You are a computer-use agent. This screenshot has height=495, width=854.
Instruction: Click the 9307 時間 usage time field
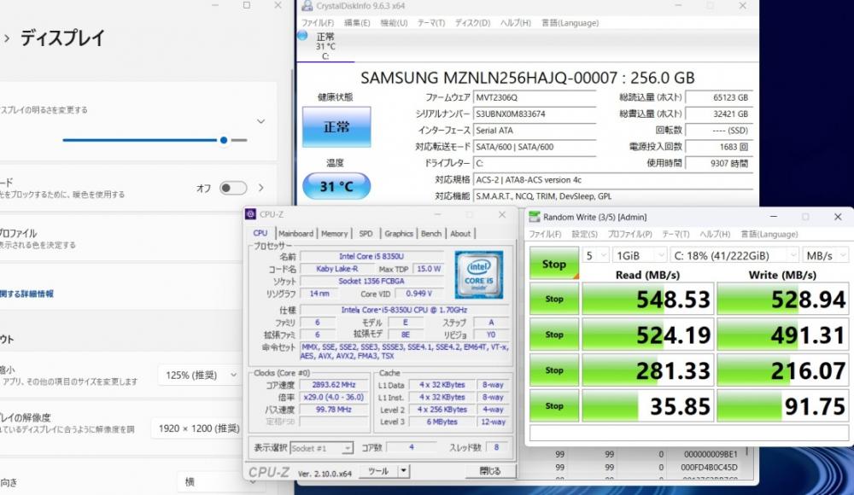click(718, 163)
